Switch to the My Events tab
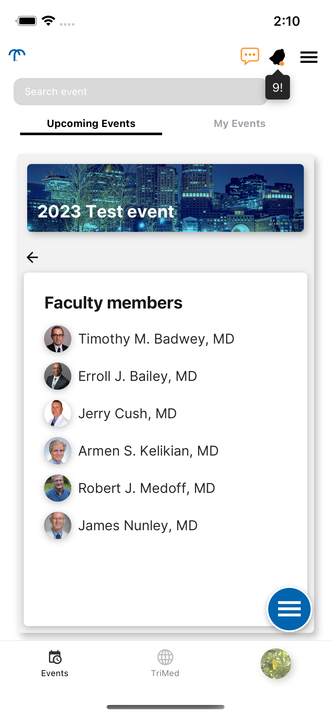Image resolution: width=331 pixels, height=716 pixels. 240,124
